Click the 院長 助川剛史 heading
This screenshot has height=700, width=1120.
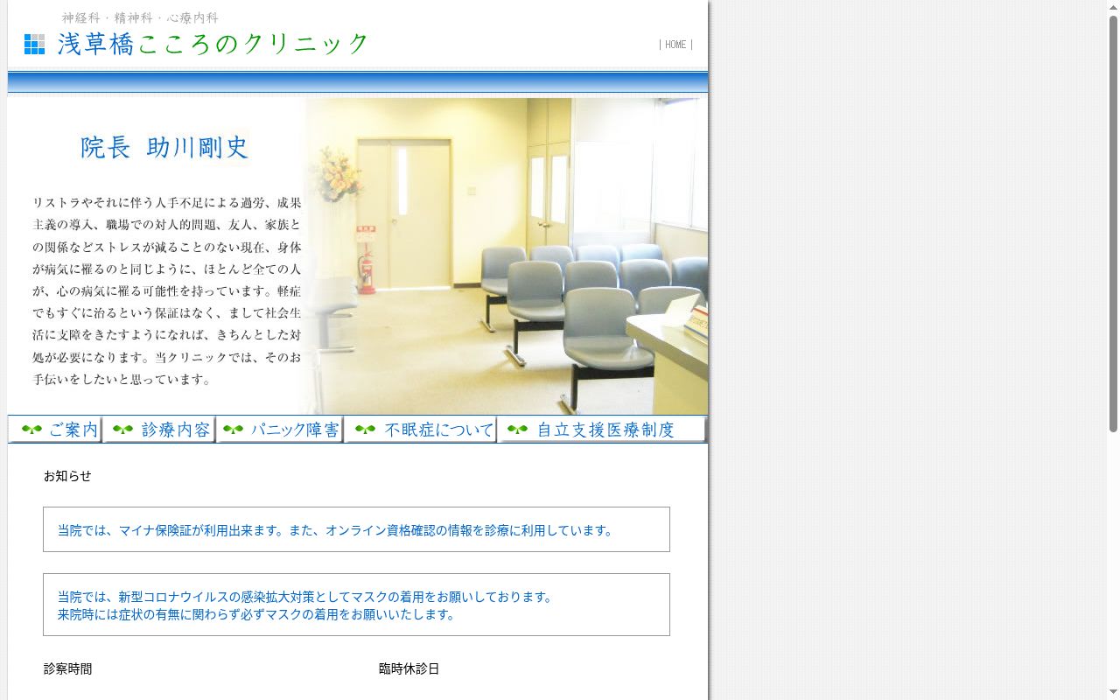coord(164,147)
